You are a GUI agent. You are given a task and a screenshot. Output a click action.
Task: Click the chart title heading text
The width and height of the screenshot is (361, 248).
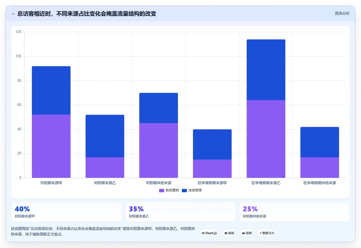click(87, 14)
